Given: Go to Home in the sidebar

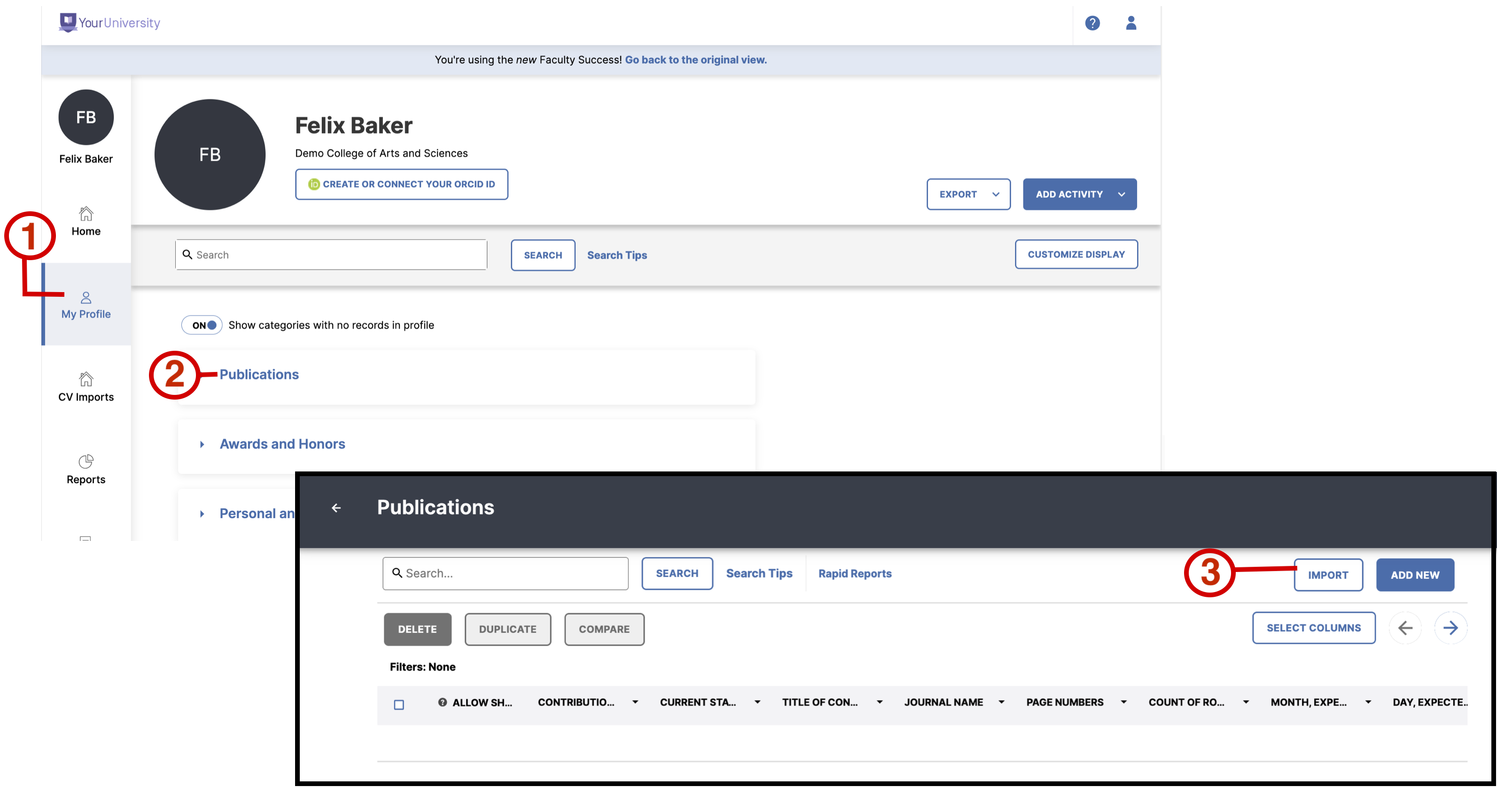Looking at the screenshot, I should (86, 221).
